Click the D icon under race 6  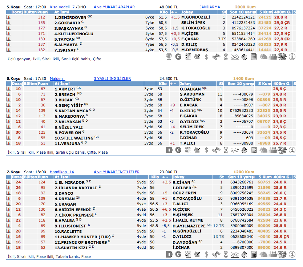169,150
